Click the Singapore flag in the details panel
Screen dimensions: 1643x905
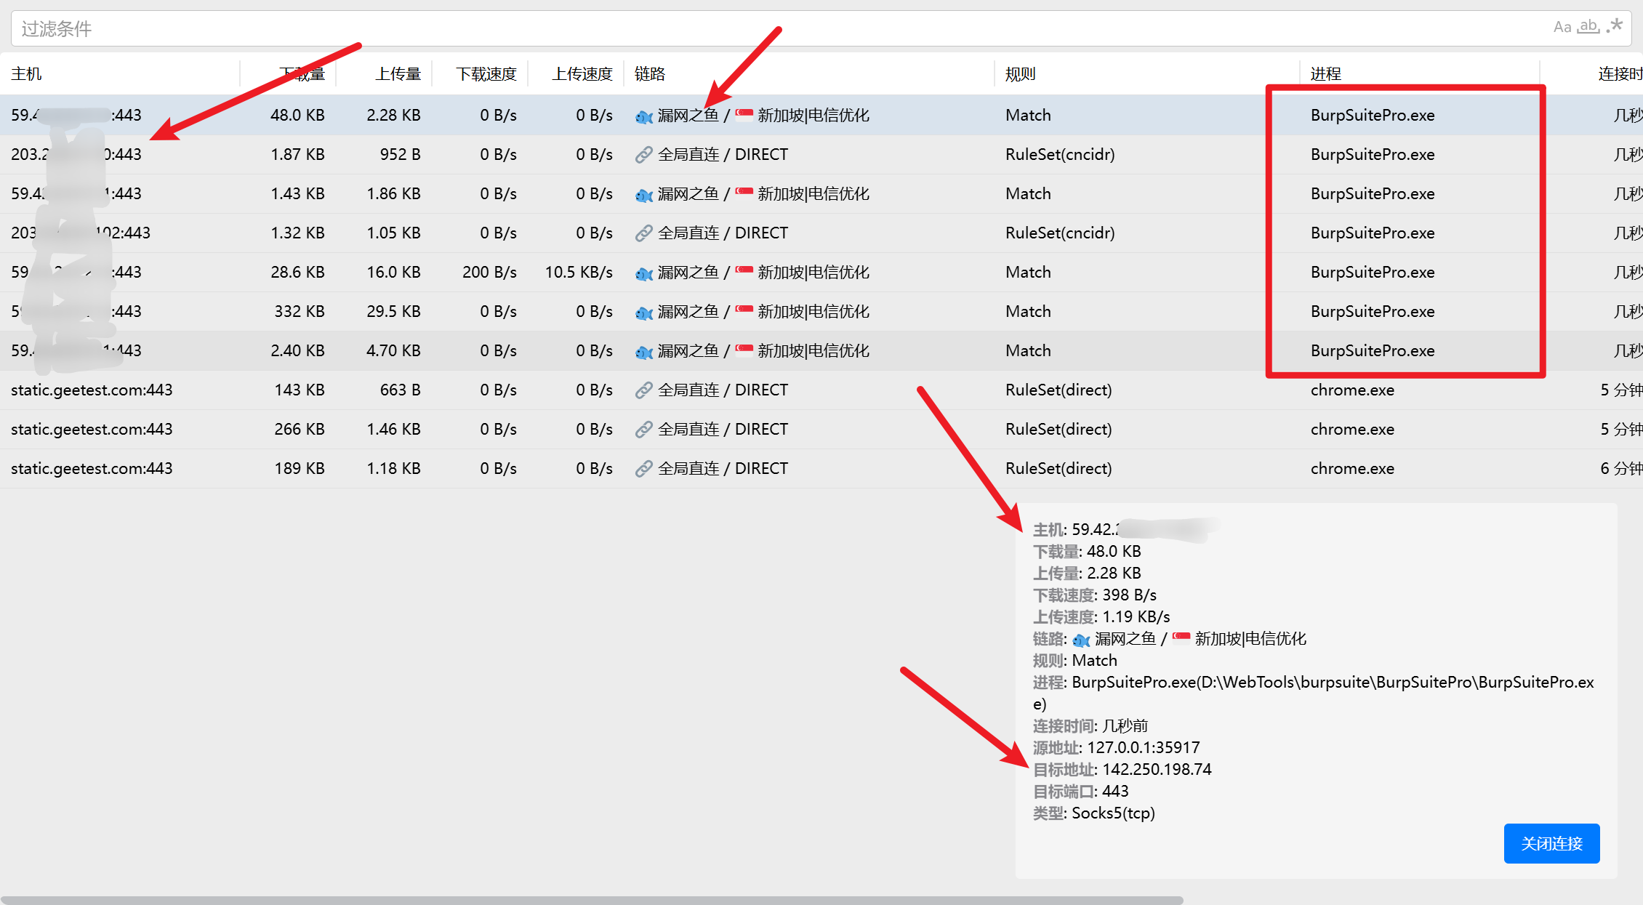point(1181,638)
